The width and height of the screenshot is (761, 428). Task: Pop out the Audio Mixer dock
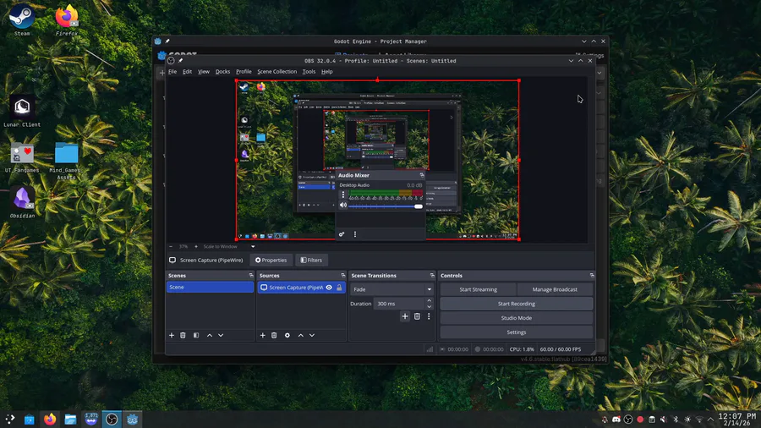pos(422,175)
